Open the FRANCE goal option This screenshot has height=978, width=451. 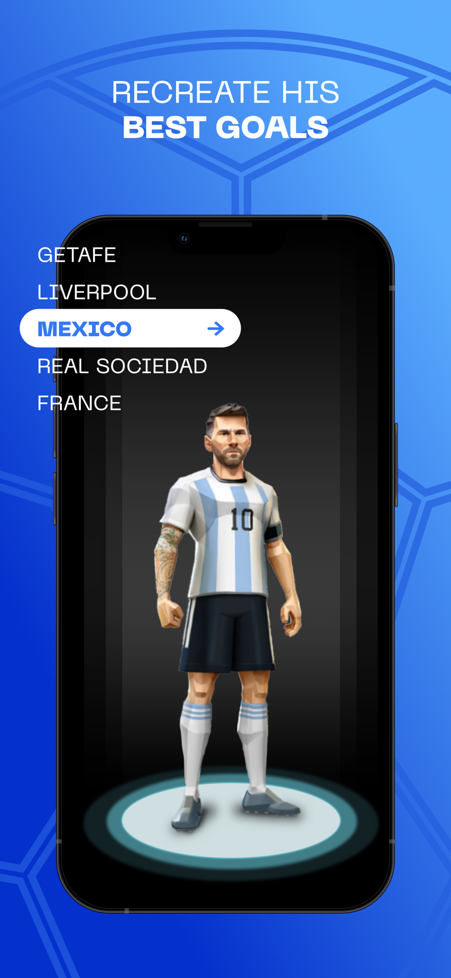pyautogui.click(x=79, y=403)
